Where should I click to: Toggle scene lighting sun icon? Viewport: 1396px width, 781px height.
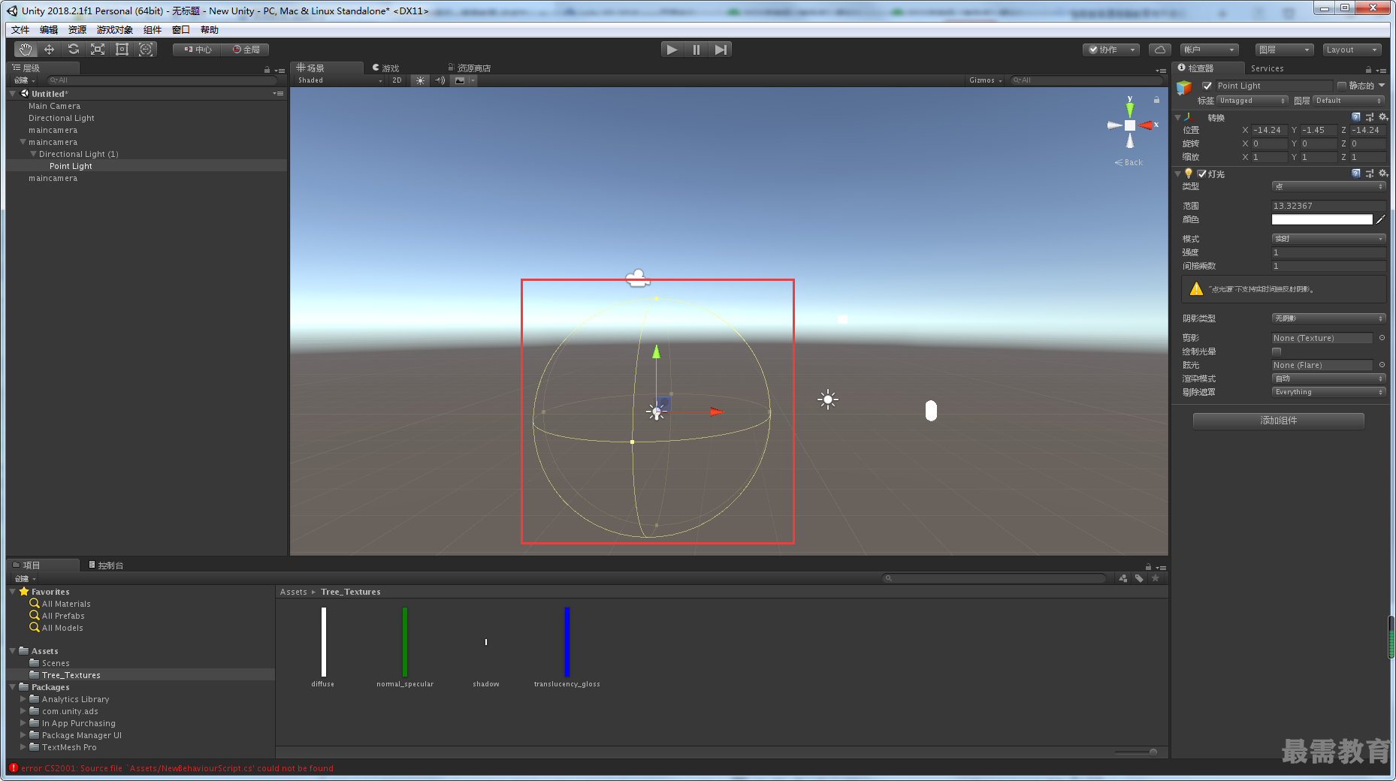click(x=420, y=80)
